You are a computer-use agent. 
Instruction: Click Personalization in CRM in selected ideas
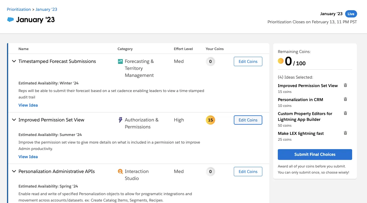pos(301,100)
